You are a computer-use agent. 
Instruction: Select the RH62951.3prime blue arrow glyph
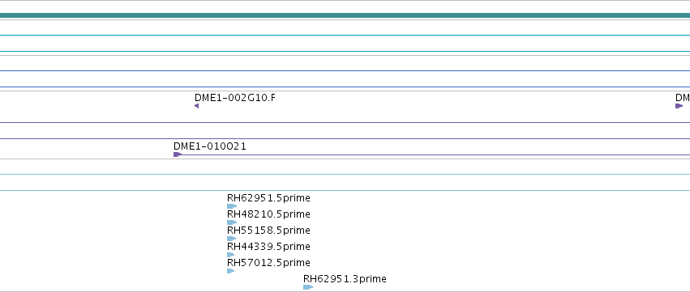point(308,287)
